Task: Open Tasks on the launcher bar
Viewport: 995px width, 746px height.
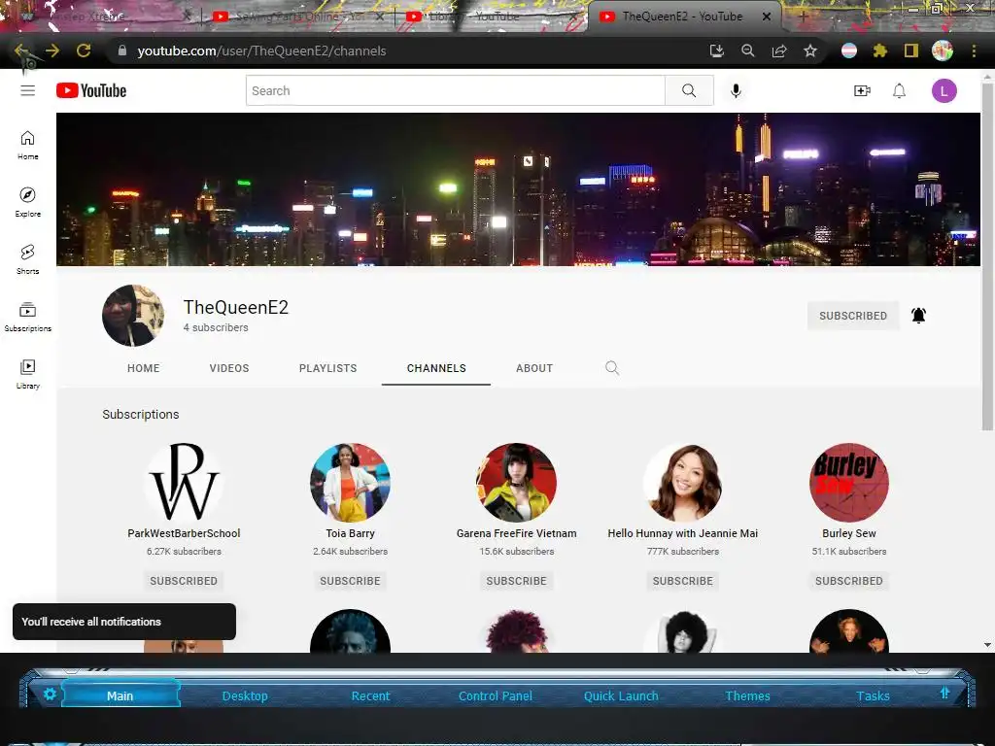Action: [x=874, y=695]
